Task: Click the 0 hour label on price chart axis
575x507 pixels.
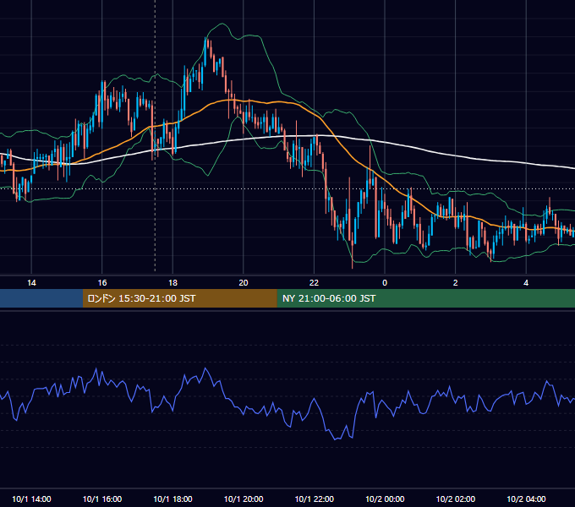Action: 385,283
